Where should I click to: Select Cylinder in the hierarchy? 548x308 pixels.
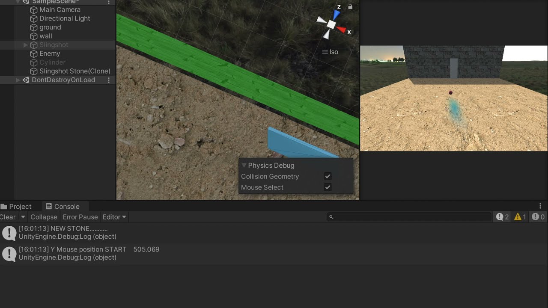(52, 62)
